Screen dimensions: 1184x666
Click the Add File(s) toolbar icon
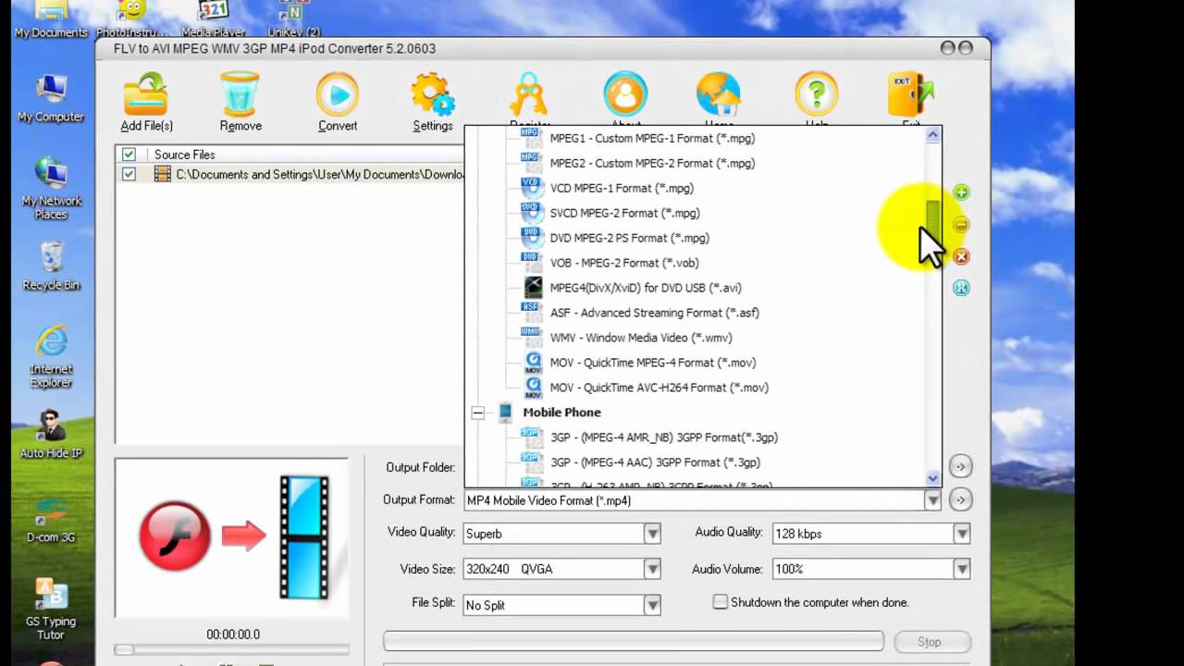146,94
